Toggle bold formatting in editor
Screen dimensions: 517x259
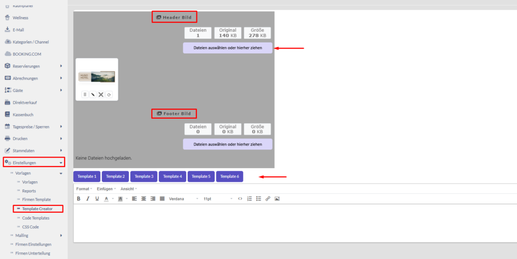click(x=79, y=199)
